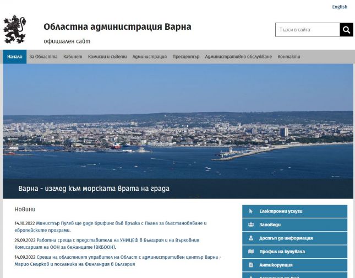This screenshot has height=278, width=355.
Task: Expand the Кабинет navigation menu
Action: (x=73, y=57)
